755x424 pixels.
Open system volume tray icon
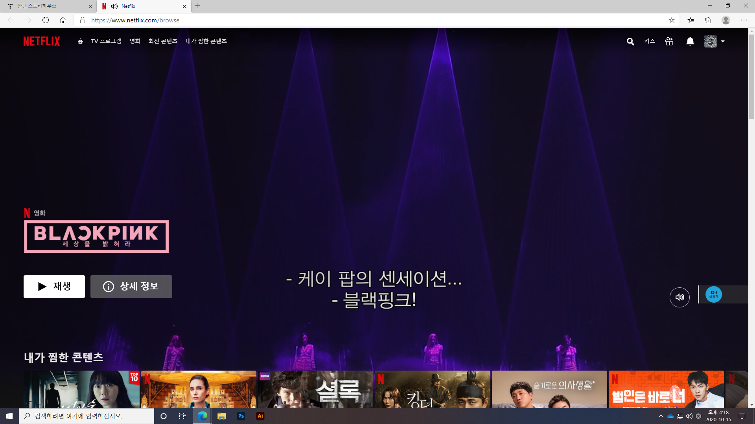point(689,416)
